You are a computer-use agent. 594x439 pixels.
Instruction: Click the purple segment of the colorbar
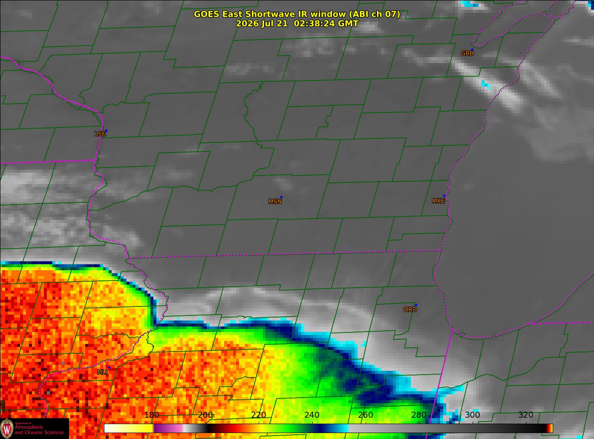(167, 428)
